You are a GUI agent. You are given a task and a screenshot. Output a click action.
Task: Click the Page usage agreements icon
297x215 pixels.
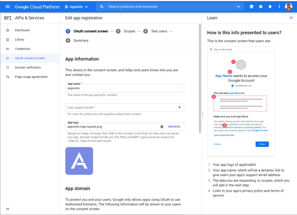pos(8,77)
